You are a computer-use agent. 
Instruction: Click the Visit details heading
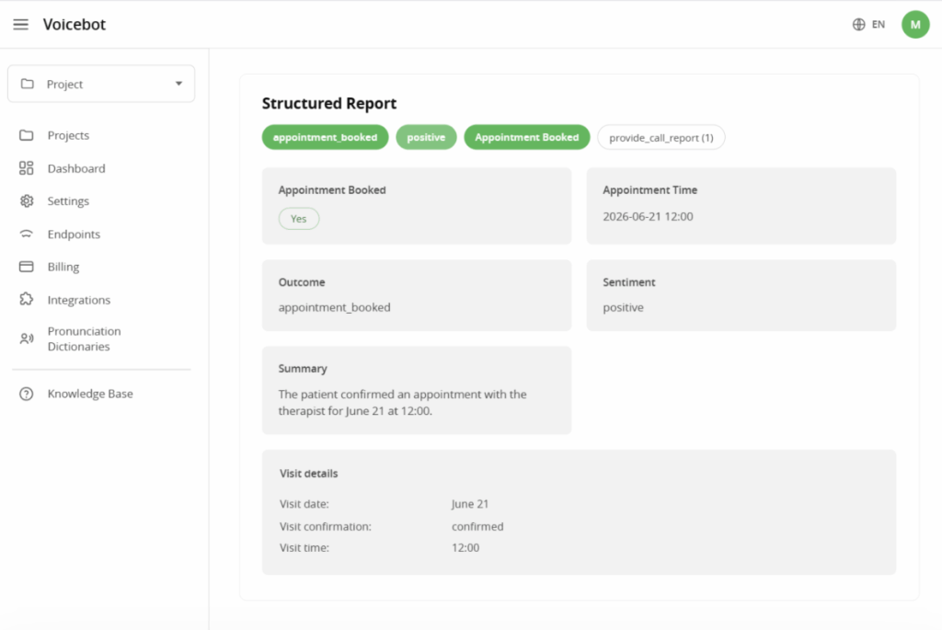(309, 474)
